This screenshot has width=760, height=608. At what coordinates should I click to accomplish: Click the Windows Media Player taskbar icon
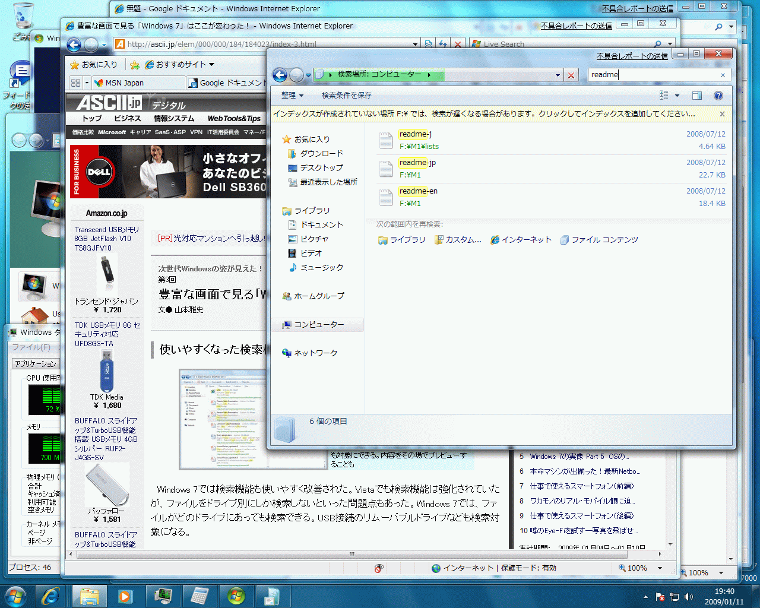click(x=125, y=596)
